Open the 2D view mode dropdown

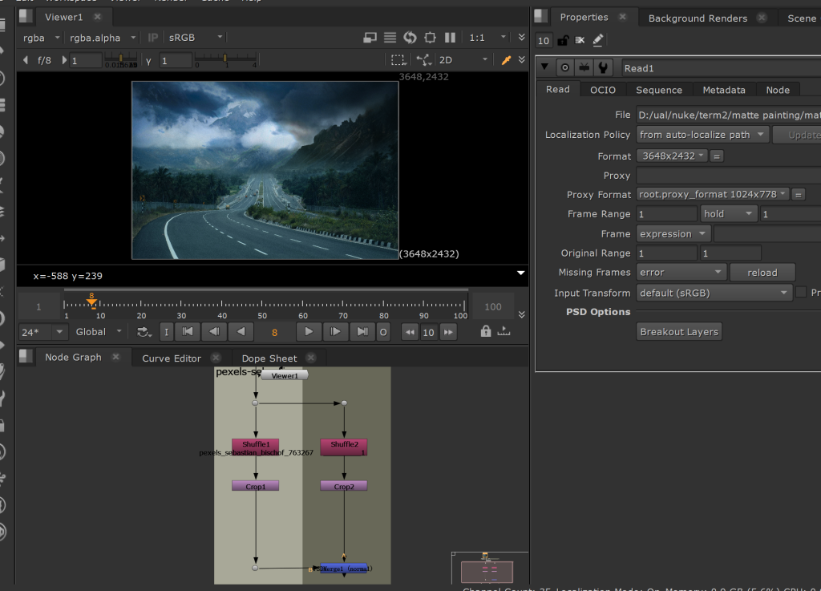point(463,60)
